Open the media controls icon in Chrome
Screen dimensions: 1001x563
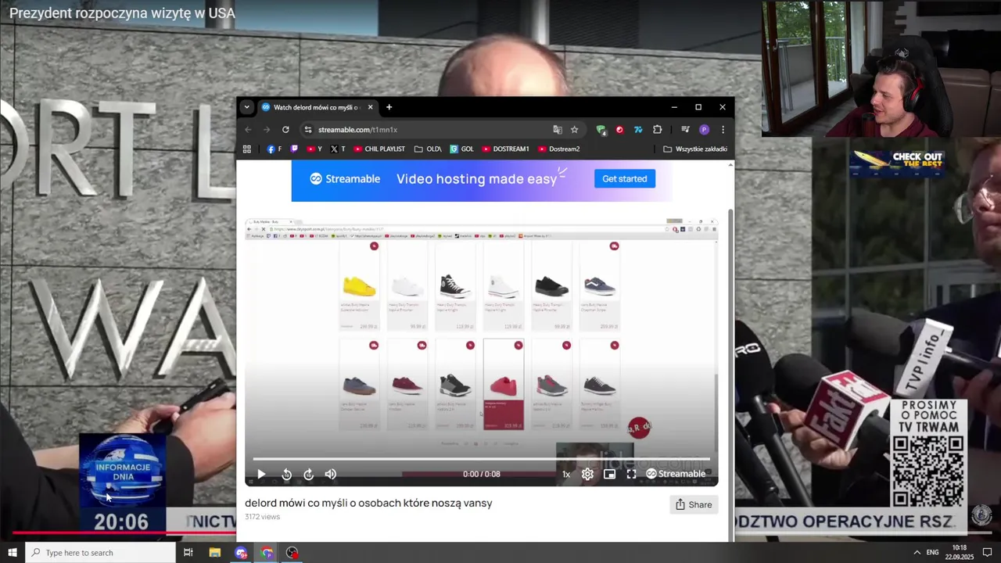685,130
